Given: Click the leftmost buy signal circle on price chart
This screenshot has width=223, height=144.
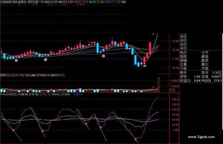Looking at the screenshot, I should coord(16,60).
